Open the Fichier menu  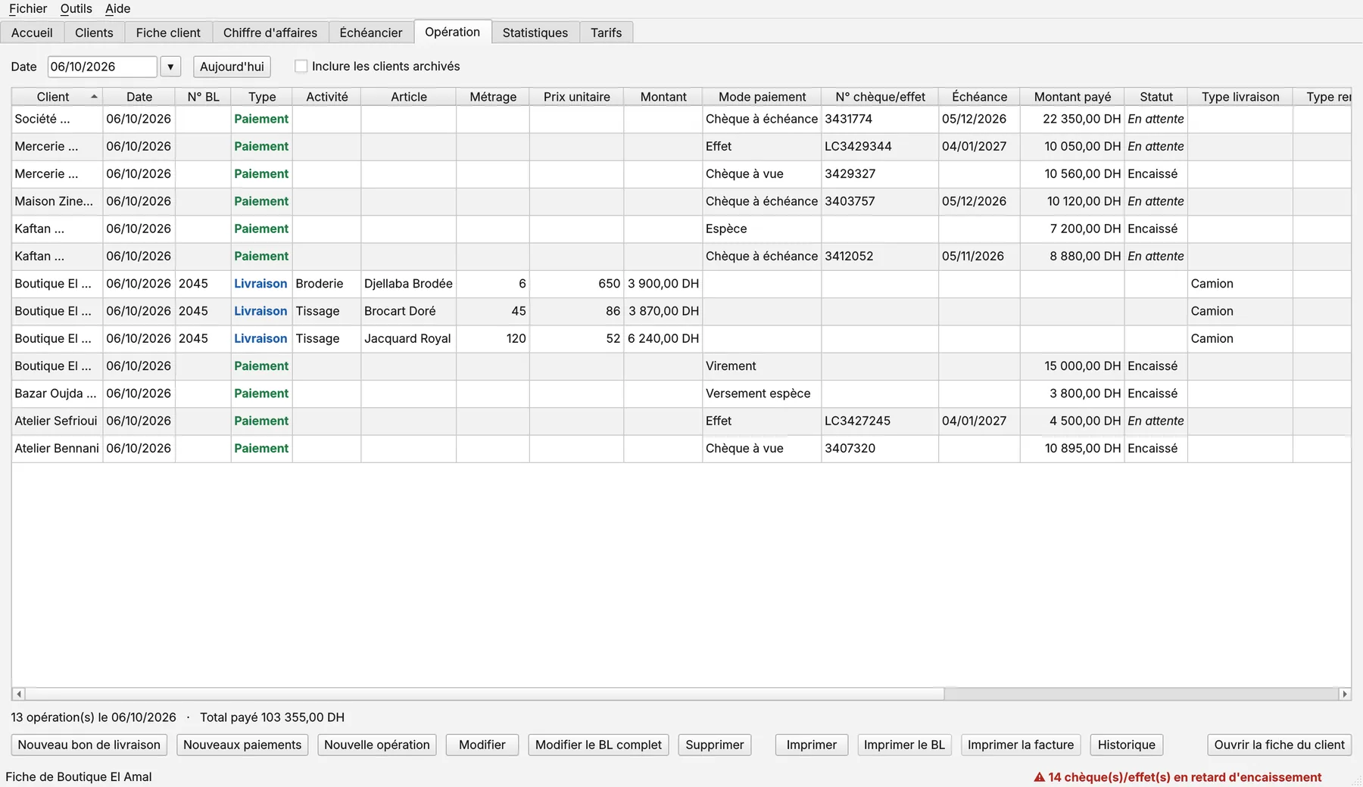(28, 9)
